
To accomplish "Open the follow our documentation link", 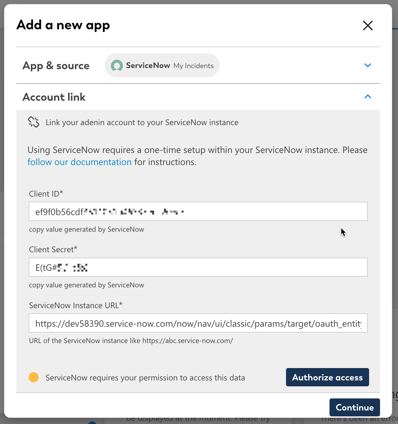I will 79,162.
